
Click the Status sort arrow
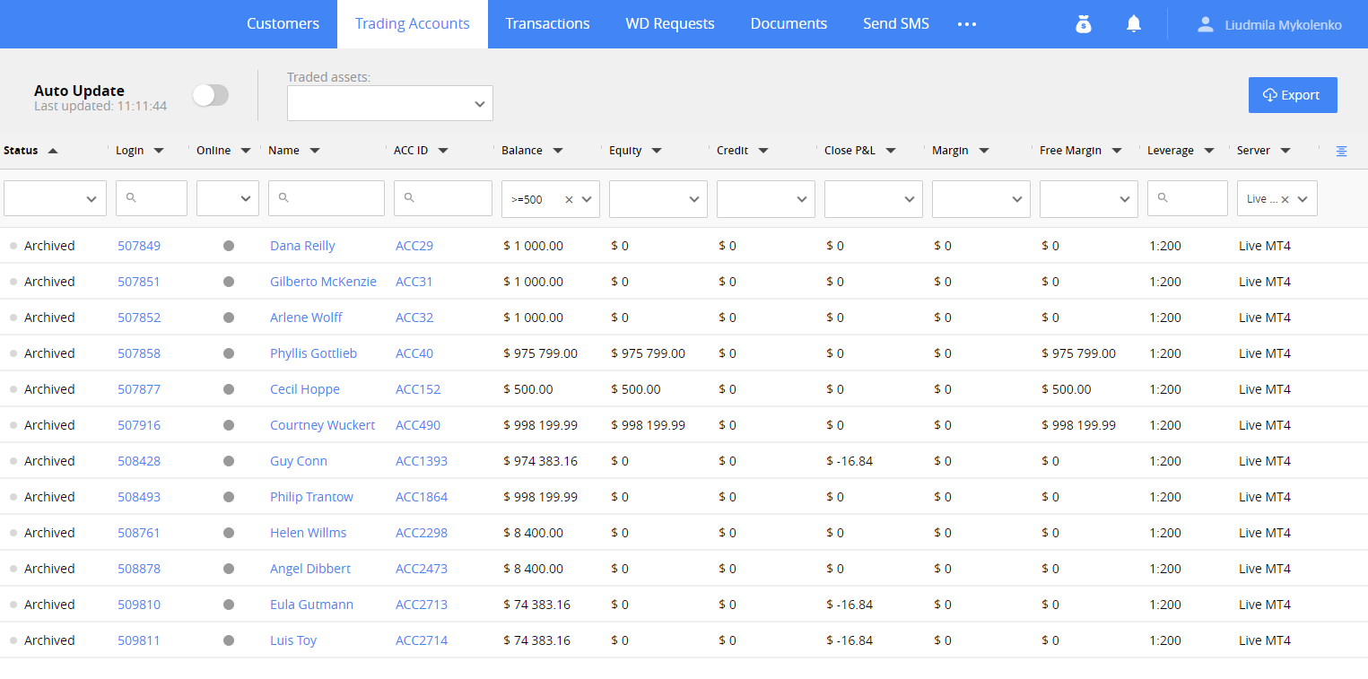(x=53, y=151)
